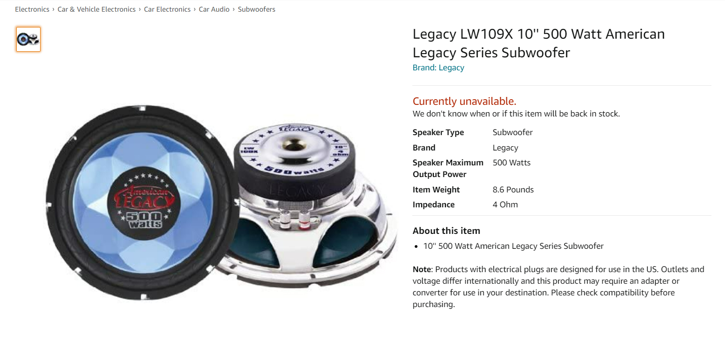725x349 pixels.
Task: Click the chevron after Electronics breadcrumb
Action: pos(54,9)
